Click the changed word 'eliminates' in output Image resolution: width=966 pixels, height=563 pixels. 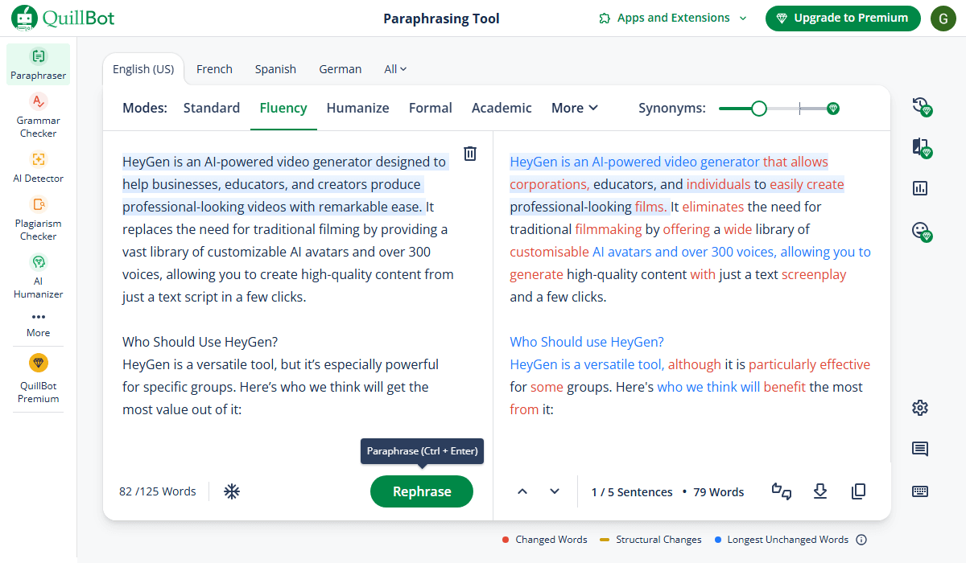tap(713, 207)
